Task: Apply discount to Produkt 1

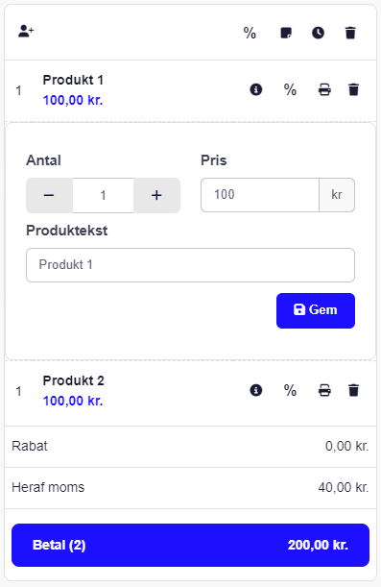Action: pos(290,90)
